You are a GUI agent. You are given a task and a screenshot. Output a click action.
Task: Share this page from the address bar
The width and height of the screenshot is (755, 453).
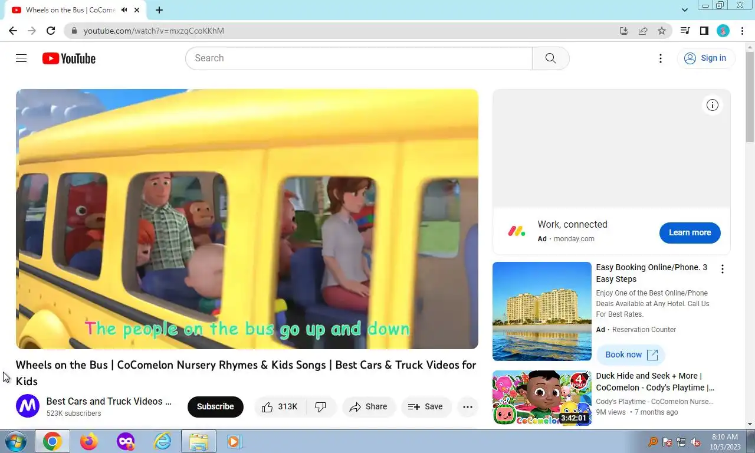(643, 31)
